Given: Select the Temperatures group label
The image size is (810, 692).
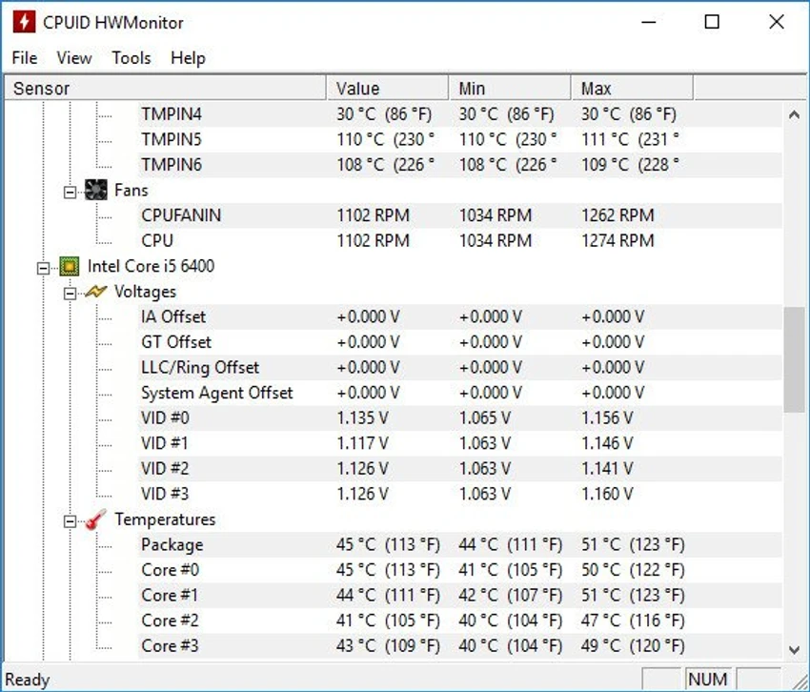Looking at the screenshot, I should [x=165, y=519].
